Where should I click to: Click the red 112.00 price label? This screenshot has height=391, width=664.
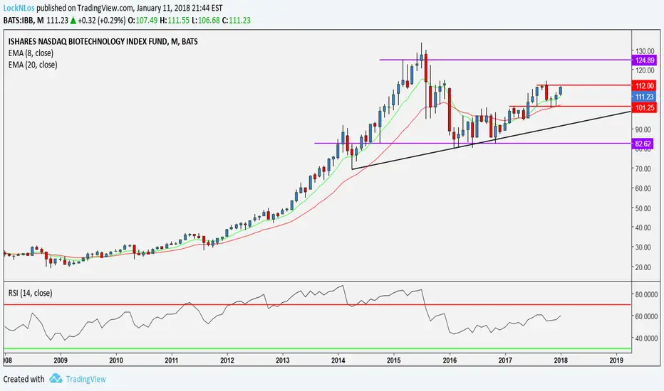click(644, 86)
